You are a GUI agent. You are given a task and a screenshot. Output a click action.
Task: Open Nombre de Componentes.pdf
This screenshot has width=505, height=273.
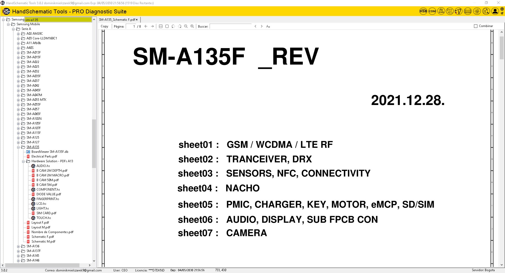pyautogui.click(x=52, y=232)
